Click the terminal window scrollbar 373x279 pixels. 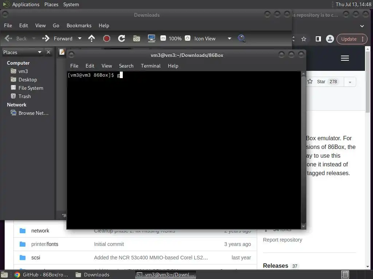[303, 149]
